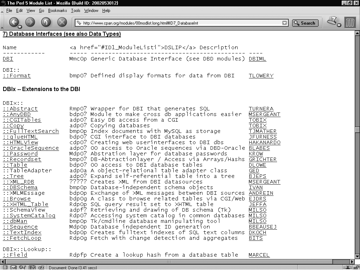Open the File menu
The image size is (360, 270).
pos(9,11)
